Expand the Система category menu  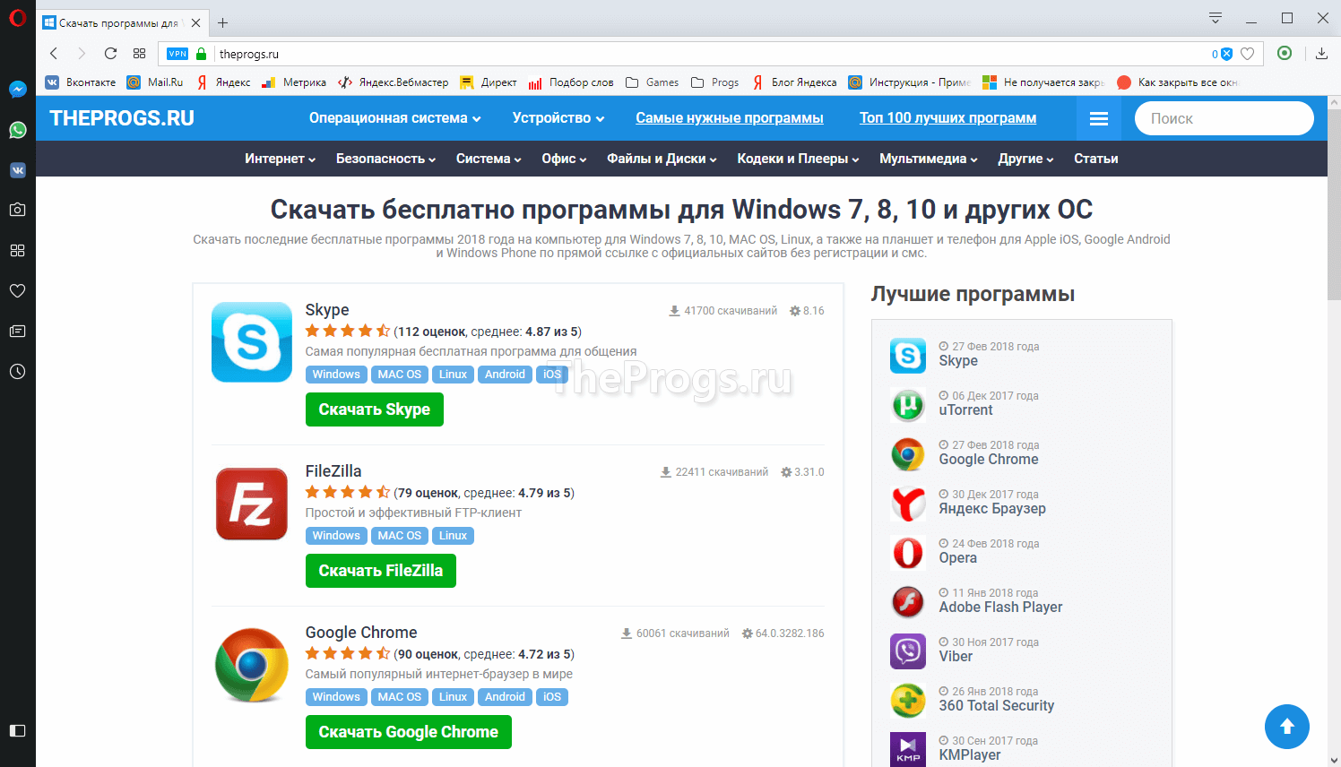pos(489,159)
